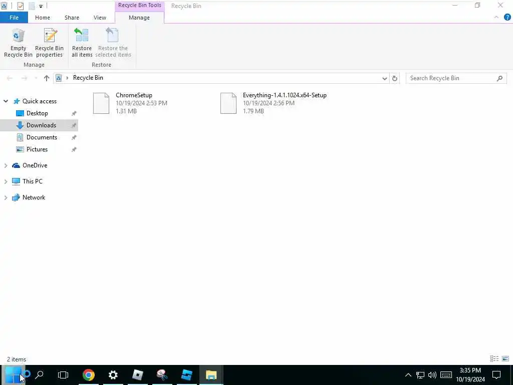
Task: Click the taskbar clock 3:35 PM
Action: pyautogui.click(x=470, y=370)
